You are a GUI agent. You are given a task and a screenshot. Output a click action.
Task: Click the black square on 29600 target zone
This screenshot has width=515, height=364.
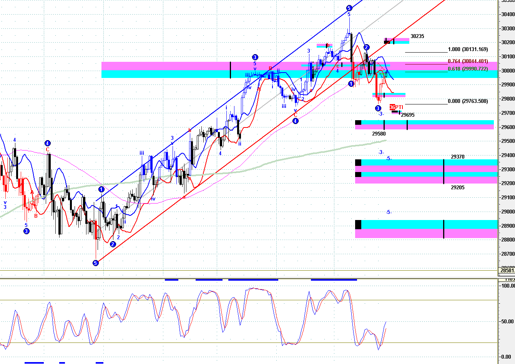[358, 122]
